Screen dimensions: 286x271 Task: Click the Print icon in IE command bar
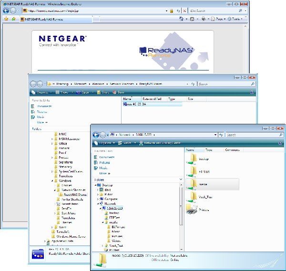204,19
